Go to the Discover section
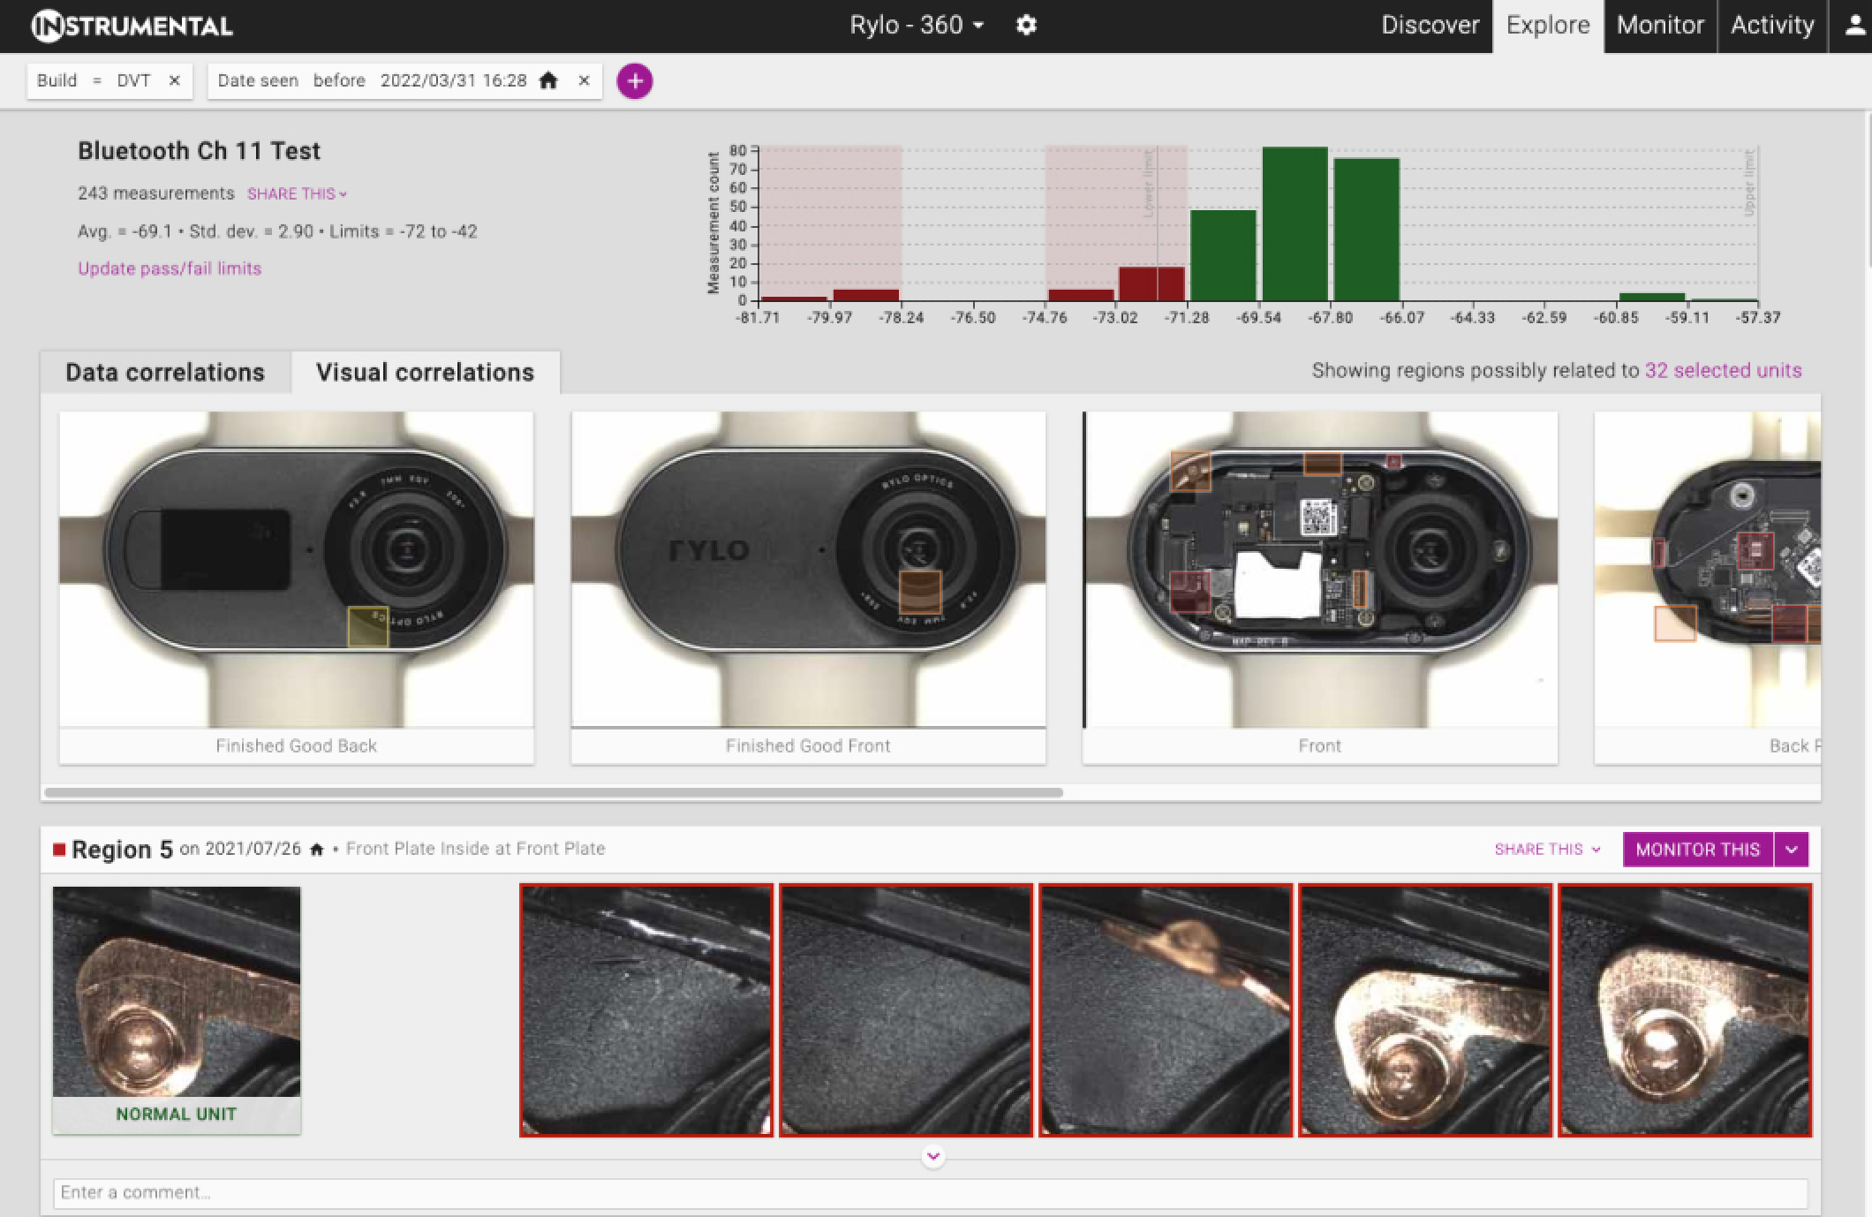1872x1217 pixels. (1430, 26)
